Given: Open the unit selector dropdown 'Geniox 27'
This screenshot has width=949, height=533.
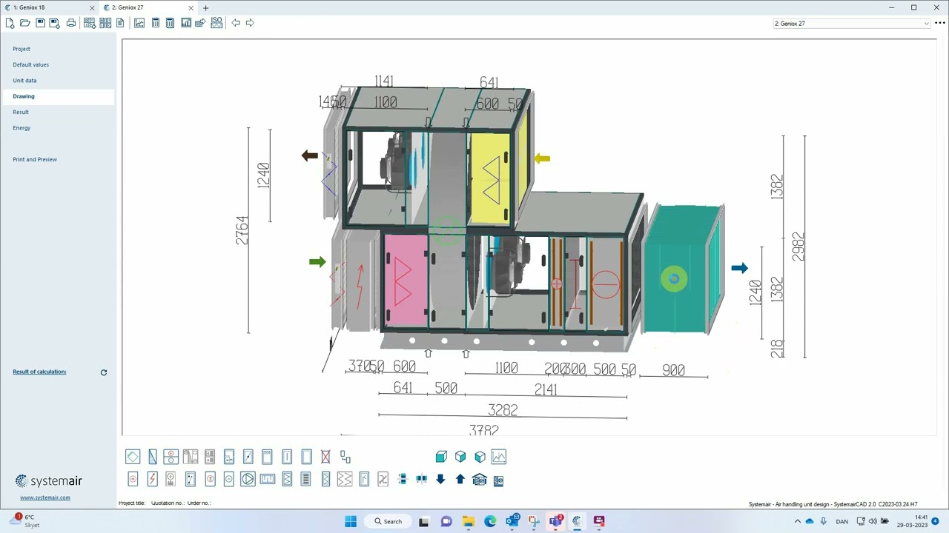Looking at the screenshot, I should tap(851, 24).
